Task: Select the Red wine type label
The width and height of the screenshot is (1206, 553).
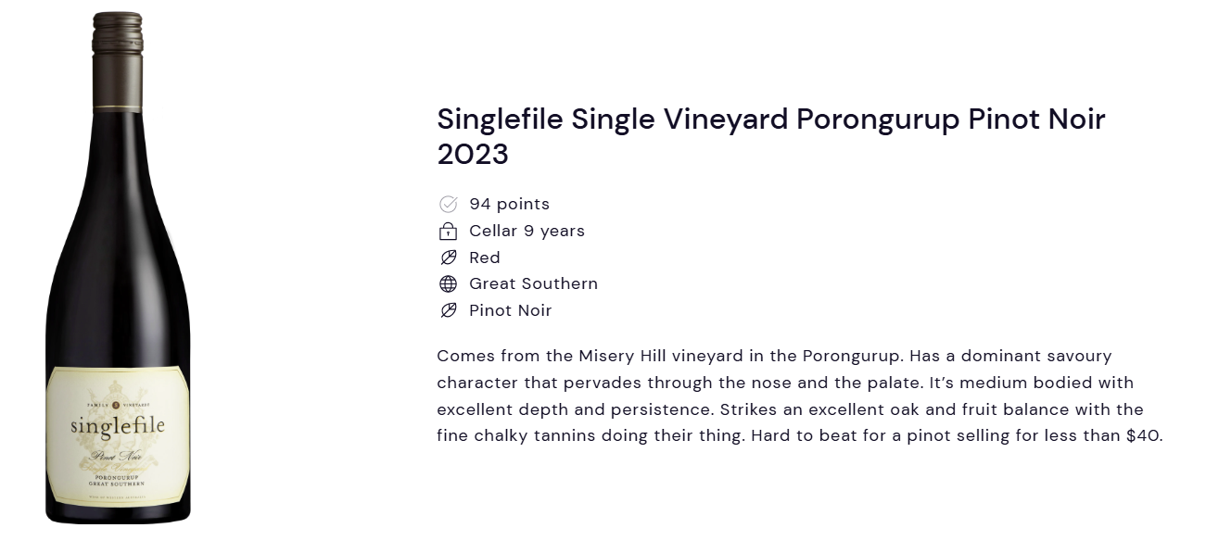Action: click(485, 258)
